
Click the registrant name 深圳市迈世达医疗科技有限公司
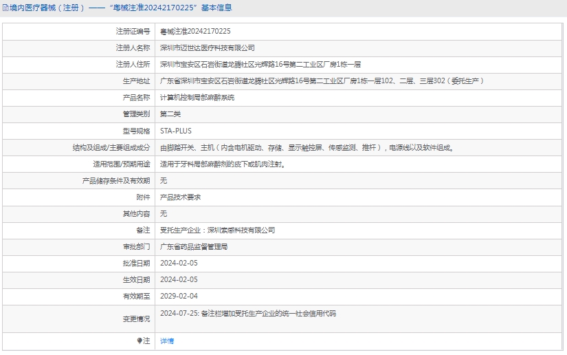pyautogui.click(x=208, y=48)
